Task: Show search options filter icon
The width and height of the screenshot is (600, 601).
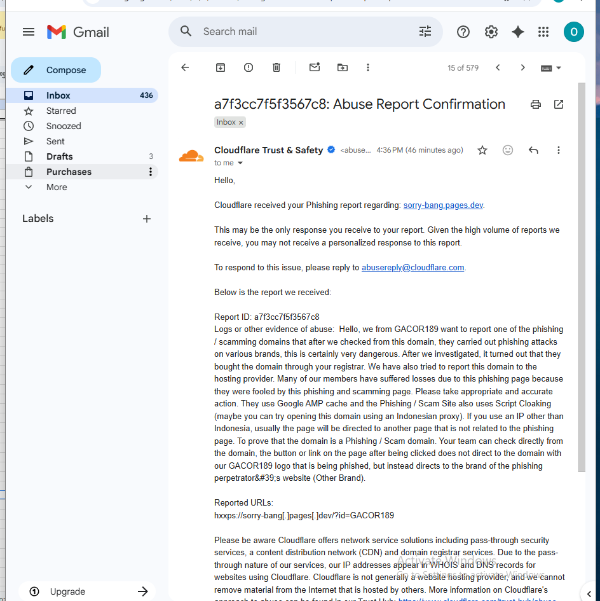Action: (x=425, y=31)
